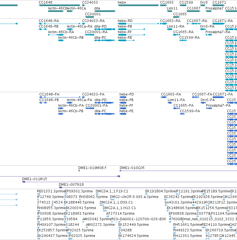Select transcript CG1599-RA
Viewport: 237px width, 240px height.
[x=189, y=38]
